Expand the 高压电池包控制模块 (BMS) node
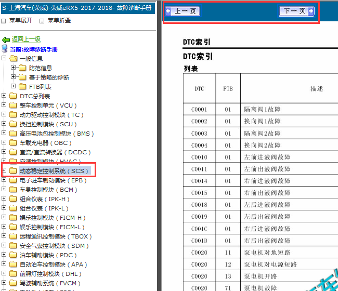Screen dimensions: 338x291 [x=4, y=133]
